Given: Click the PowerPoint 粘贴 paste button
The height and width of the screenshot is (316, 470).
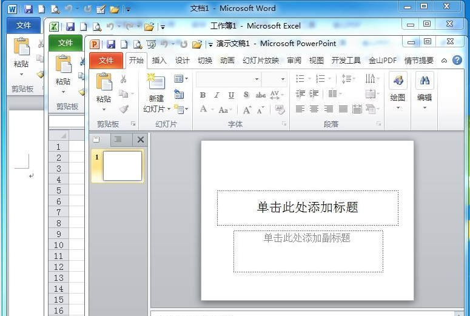Looking at the screenshot, I should pyautogui.click(x=104, y=92).
